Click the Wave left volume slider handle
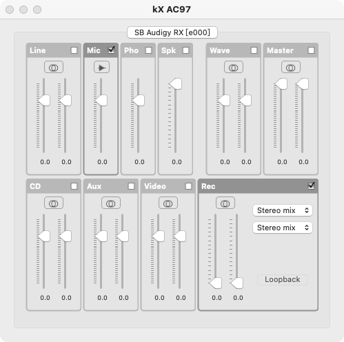The image size is (344, 342). click(x=224, y=101)
